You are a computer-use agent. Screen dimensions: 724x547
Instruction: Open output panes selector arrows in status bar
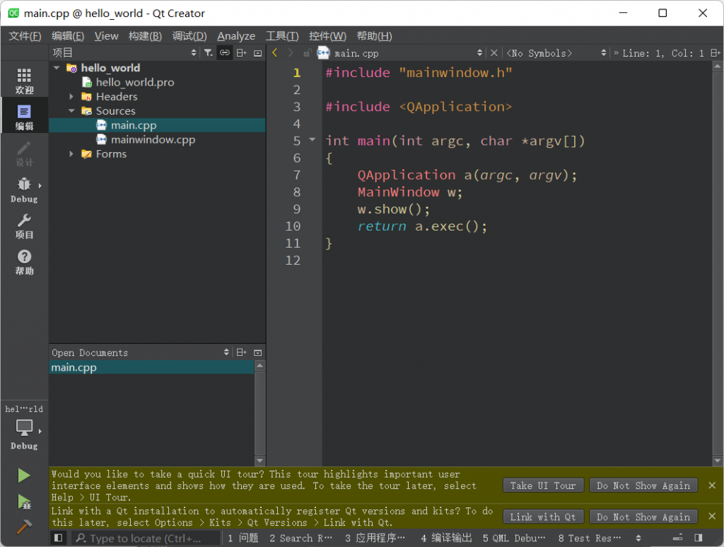pyautogui.click(x=638, y=538)
